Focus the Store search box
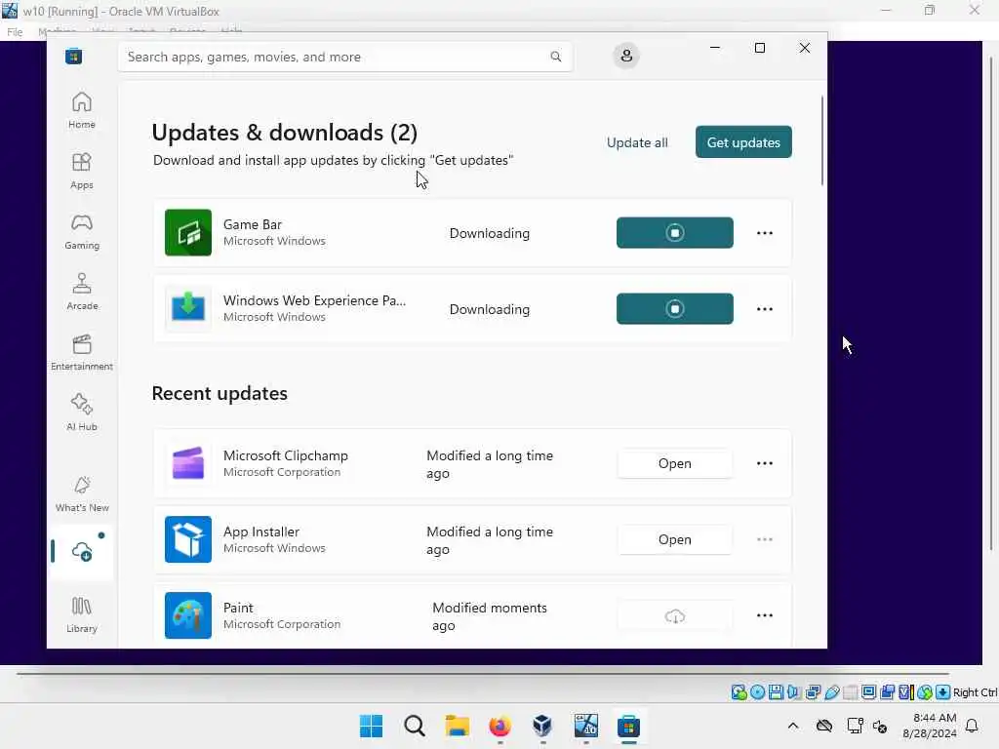999x749 pixels. click(x=344, y=57)
